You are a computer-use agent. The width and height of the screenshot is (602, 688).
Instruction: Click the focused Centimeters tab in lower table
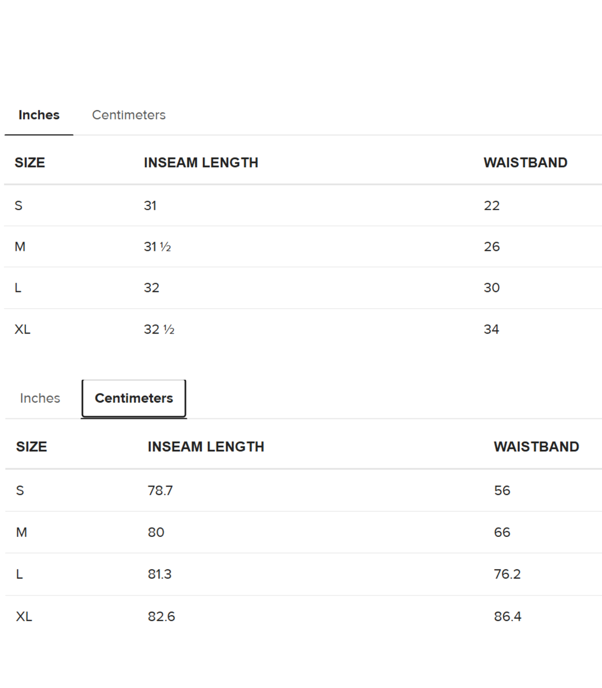(x=134, y=398)
